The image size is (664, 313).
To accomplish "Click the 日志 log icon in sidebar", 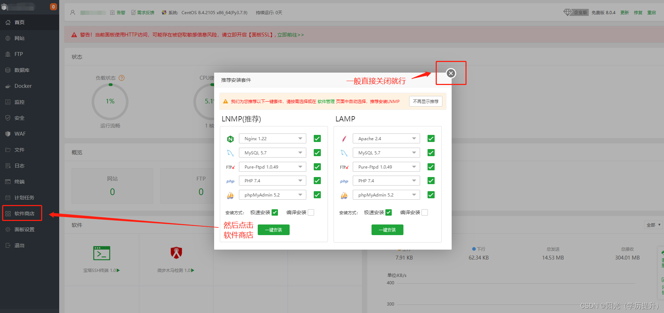I will pos(8,166).
